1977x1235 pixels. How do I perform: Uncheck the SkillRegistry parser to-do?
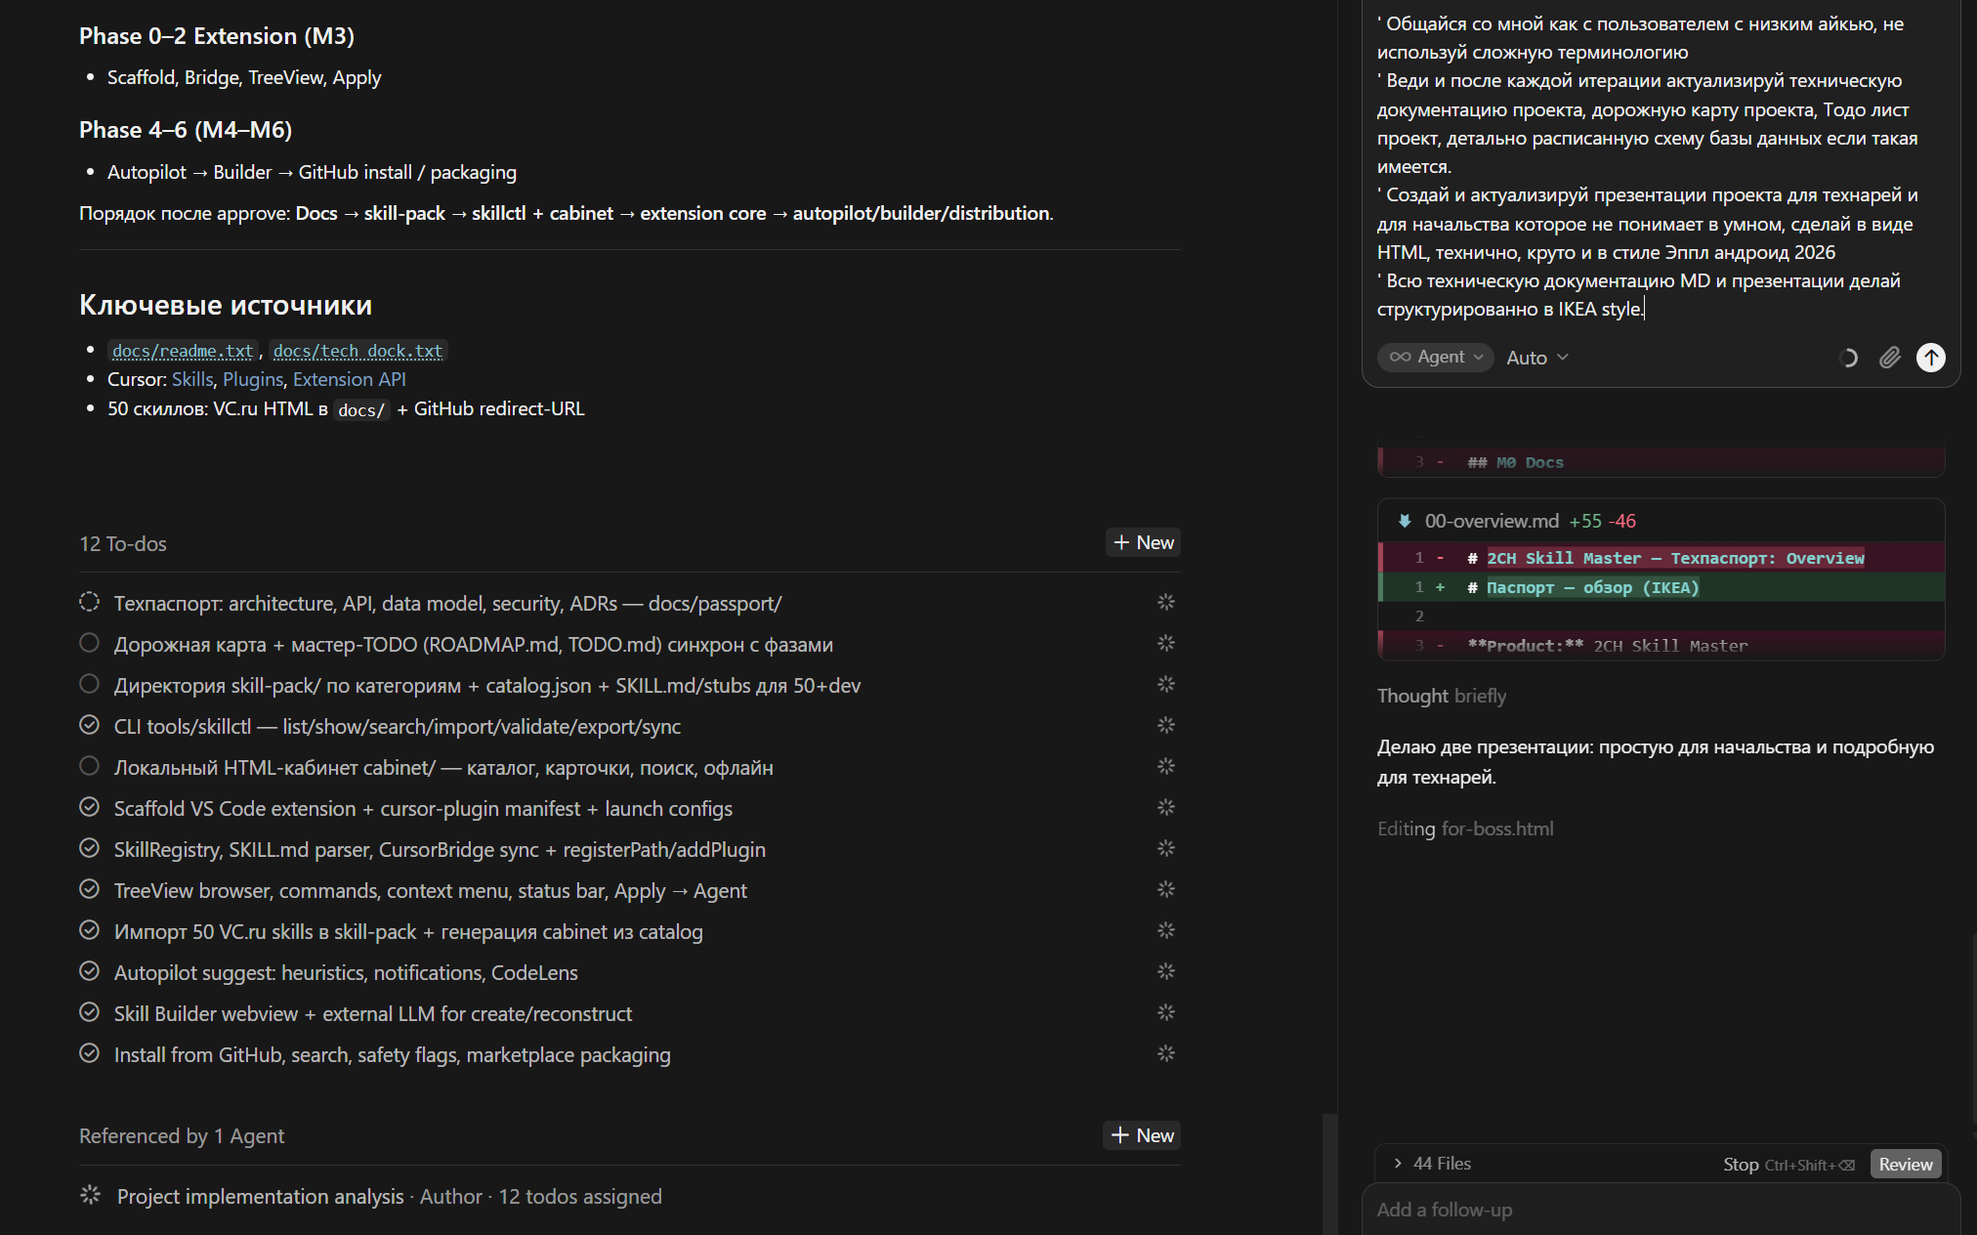tap(89, 848)
